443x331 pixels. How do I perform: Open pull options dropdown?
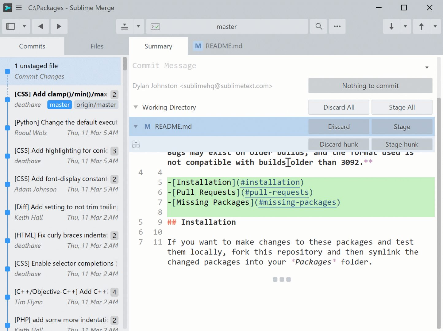[405, 26]
